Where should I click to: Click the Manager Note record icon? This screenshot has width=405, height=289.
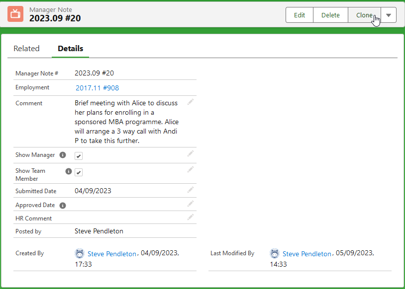point(15,14)
